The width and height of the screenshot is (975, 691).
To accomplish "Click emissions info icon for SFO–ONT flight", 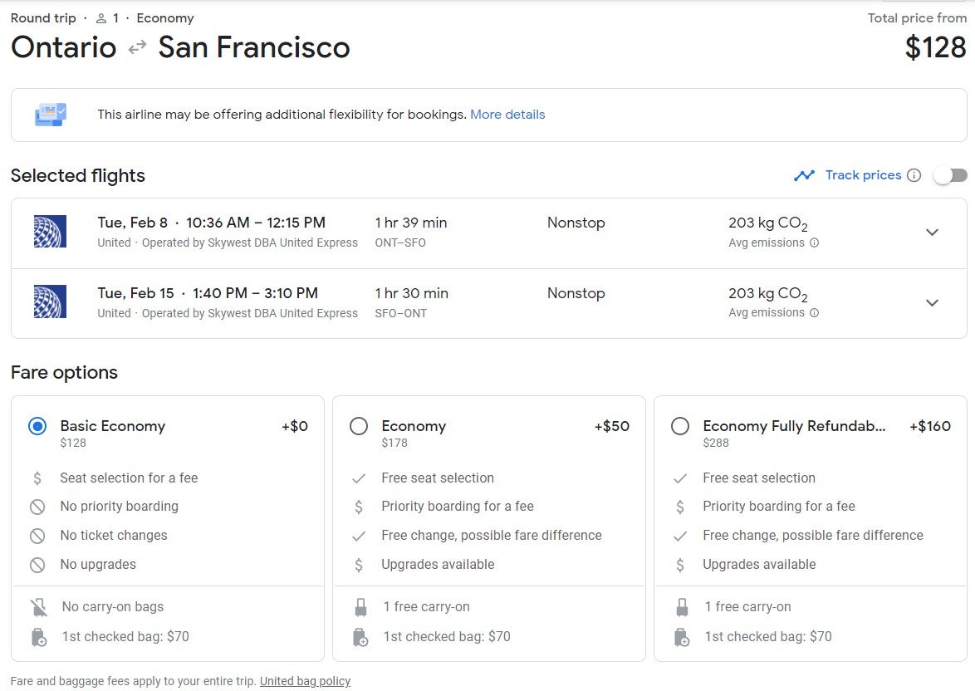I will [x=814, y=313].
